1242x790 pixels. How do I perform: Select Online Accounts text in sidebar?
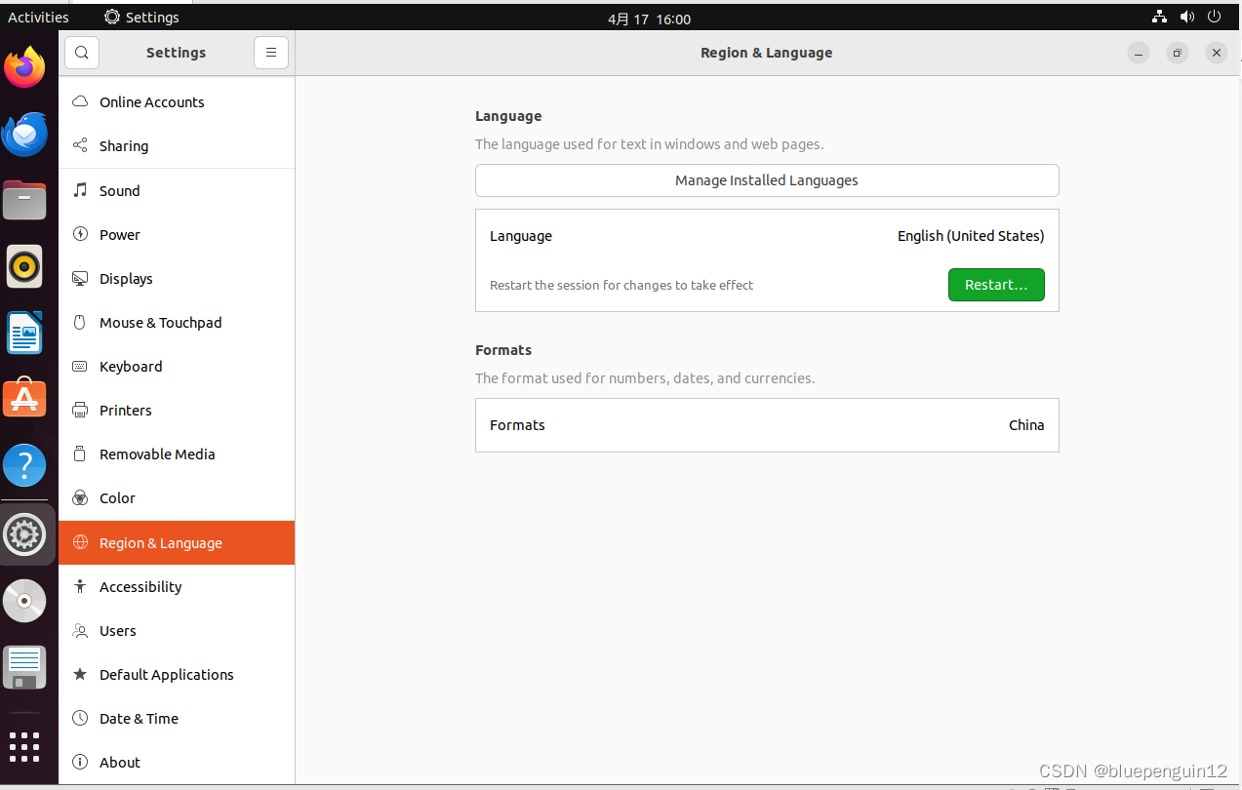152,101
